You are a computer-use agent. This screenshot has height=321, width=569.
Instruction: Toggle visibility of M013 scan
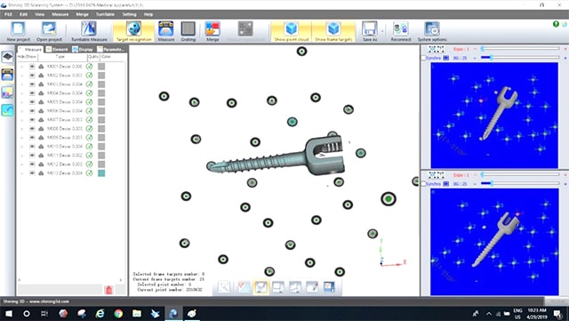tap(32, 173)
